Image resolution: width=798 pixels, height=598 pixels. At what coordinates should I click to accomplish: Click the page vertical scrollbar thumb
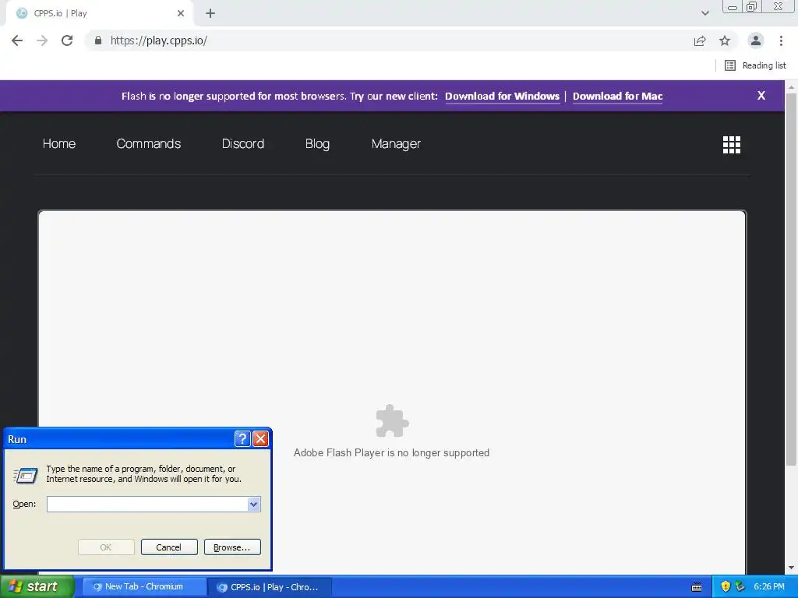pyautogui.click(x=791, y=279)
